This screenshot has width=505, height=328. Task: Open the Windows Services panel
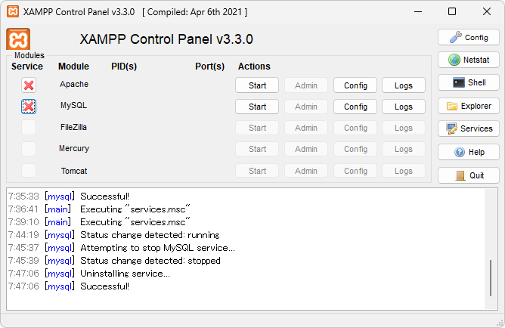[469, 128]
